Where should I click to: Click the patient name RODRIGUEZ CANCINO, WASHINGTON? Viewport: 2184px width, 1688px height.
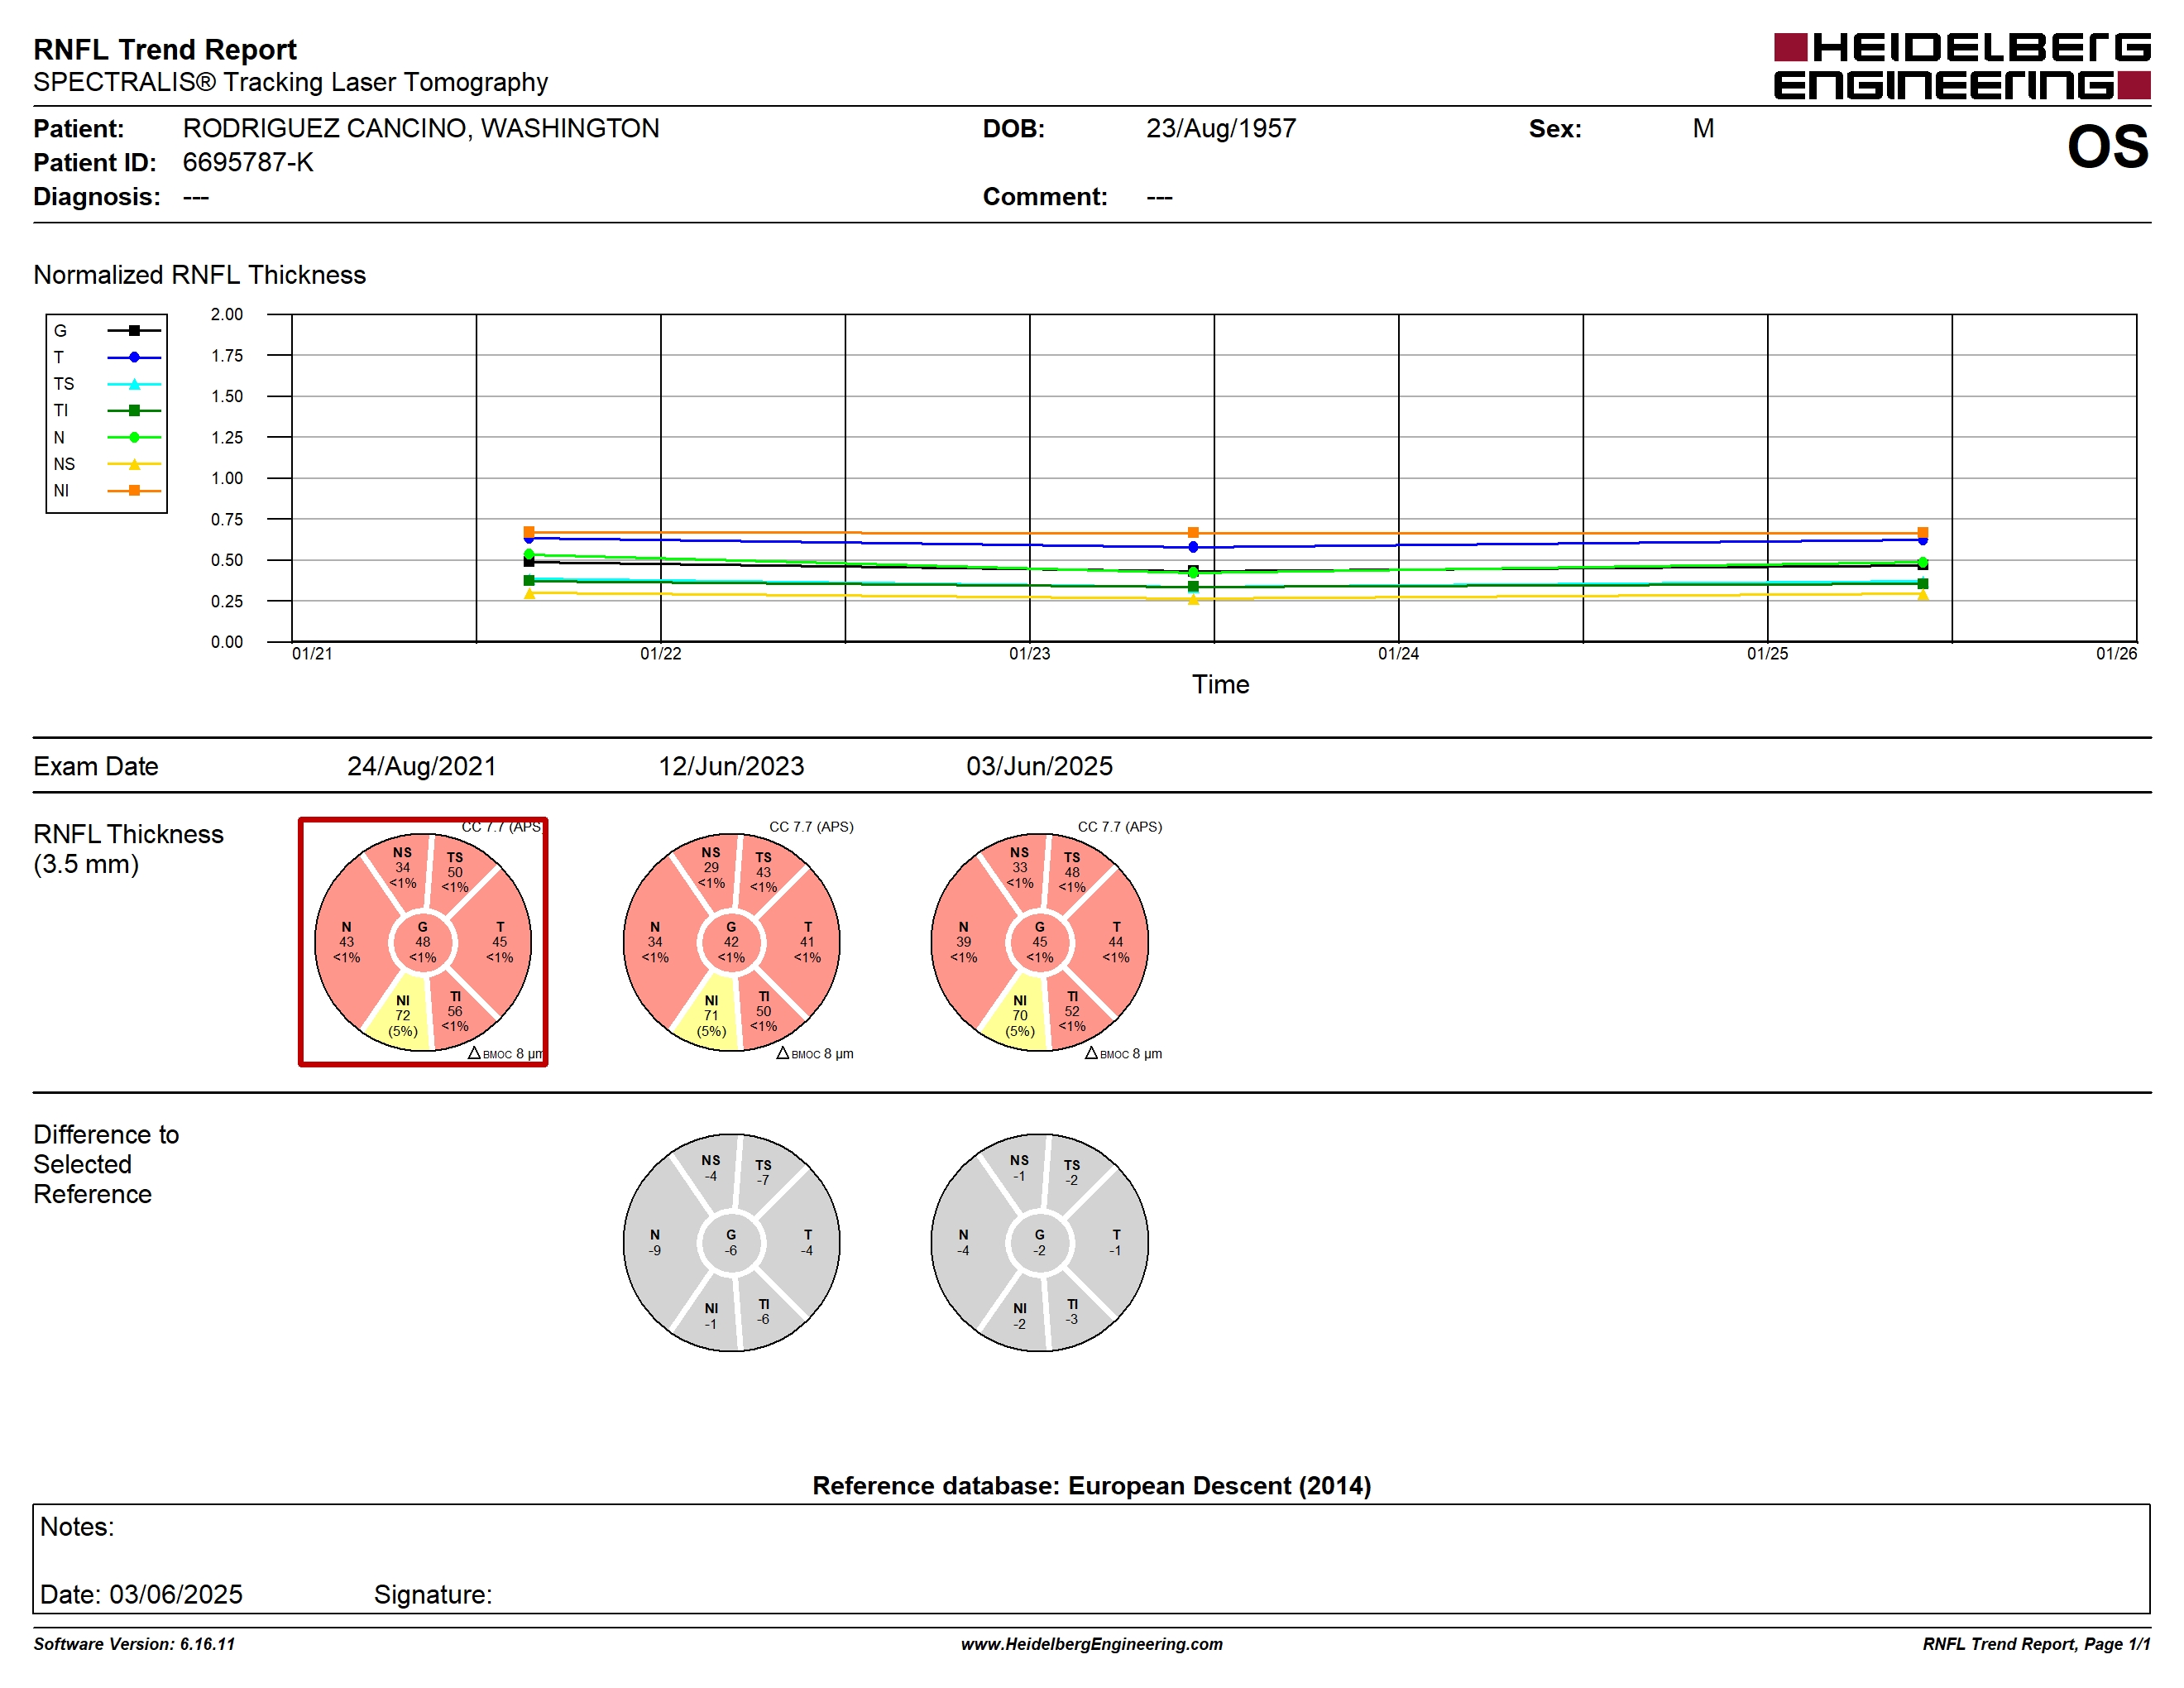[421, 128]
